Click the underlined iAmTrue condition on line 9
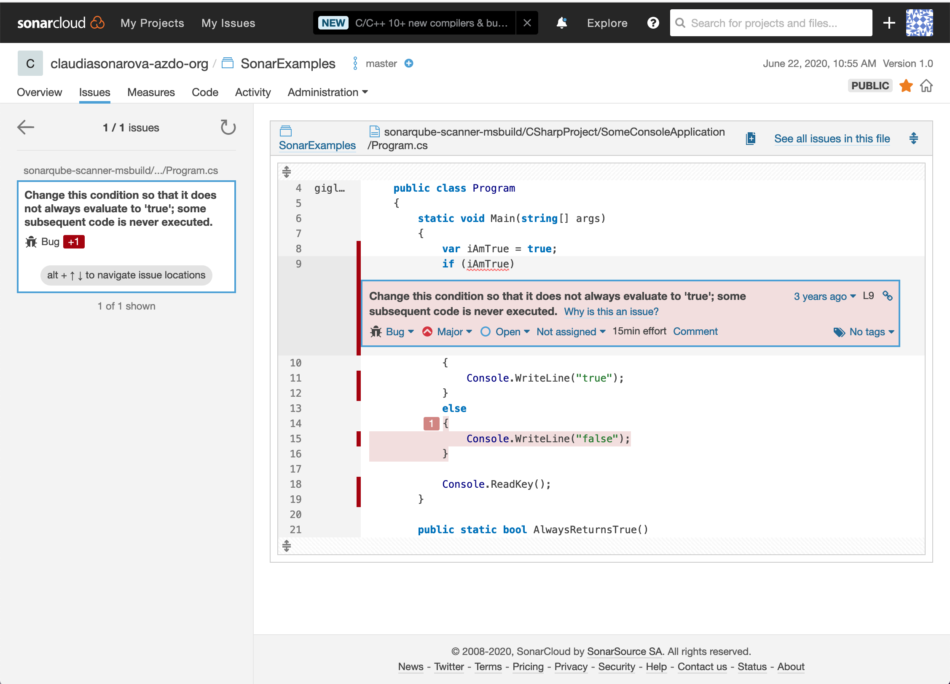 pyautogui.click(x=488, y=264)
